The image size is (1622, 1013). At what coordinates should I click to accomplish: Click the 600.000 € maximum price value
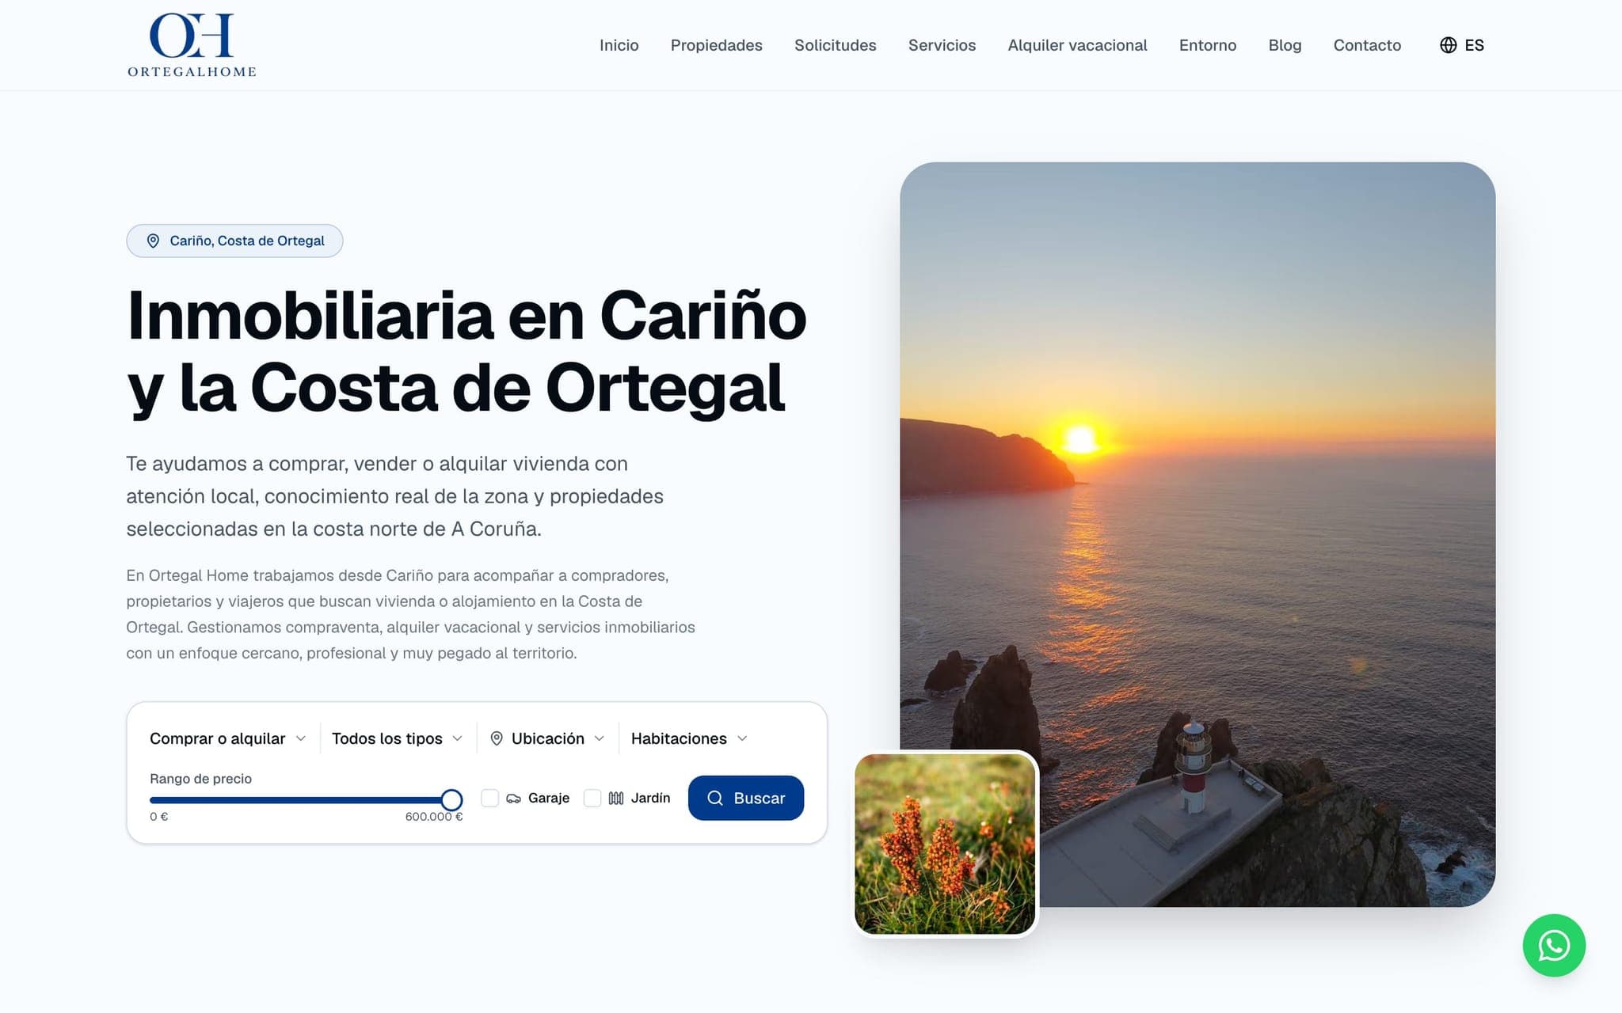point(433,817)
